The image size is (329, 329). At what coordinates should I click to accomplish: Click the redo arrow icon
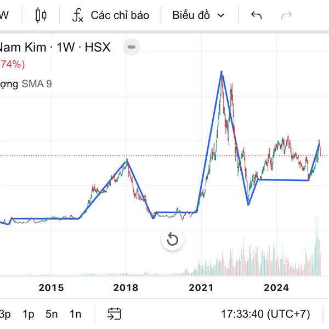(x=286, y=15)
